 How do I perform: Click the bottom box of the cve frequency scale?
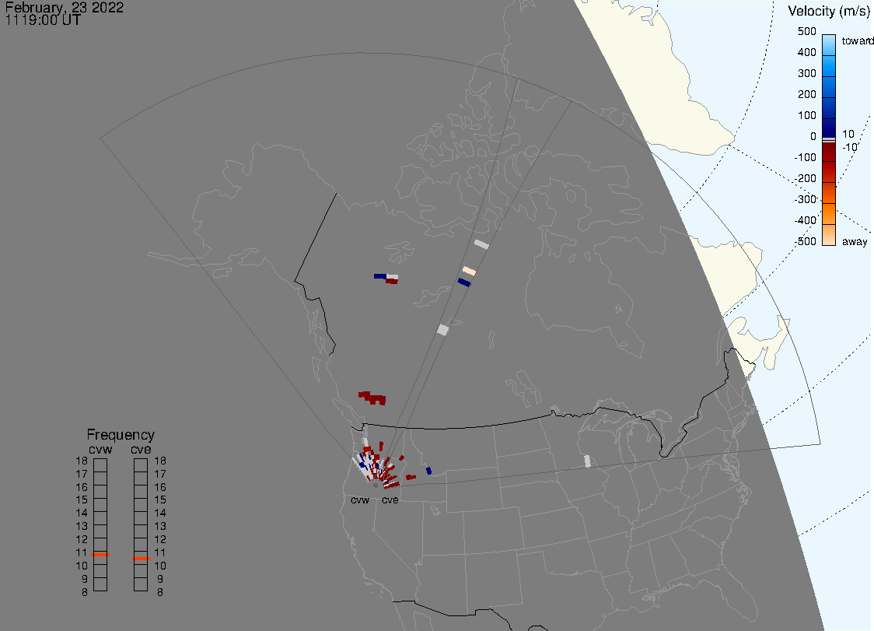coord(141,584)
